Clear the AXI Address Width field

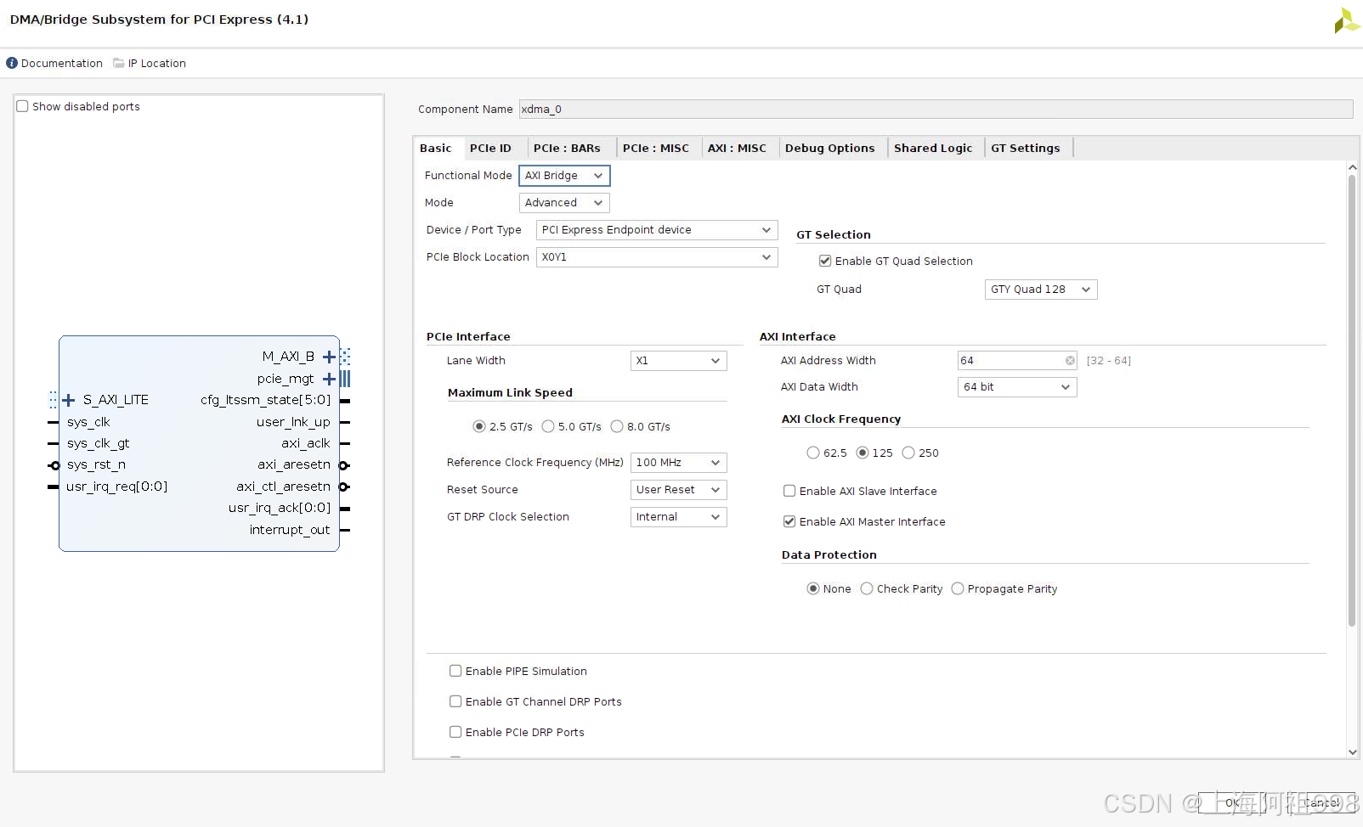point(1070,361)
